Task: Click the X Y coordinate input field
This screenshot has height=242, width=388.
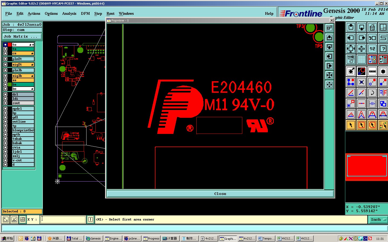Action: tap(63, 219)
